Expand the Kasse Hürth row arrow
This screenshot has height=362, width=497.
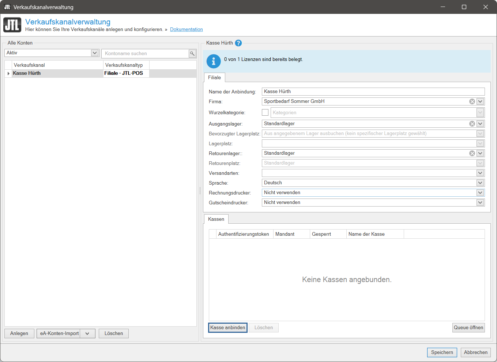tap(8, 74)
